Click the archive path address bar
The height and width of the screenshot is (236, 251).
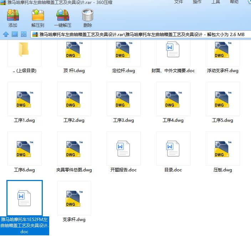(140, 34)
